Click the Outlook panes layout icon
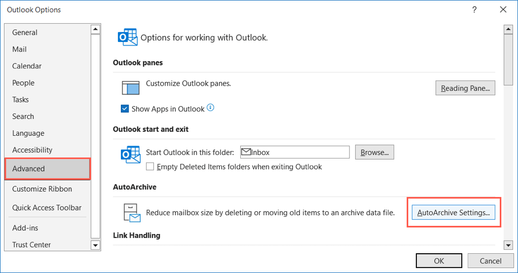The height and width of the screenshot is (273, 518). pos(131,88)
